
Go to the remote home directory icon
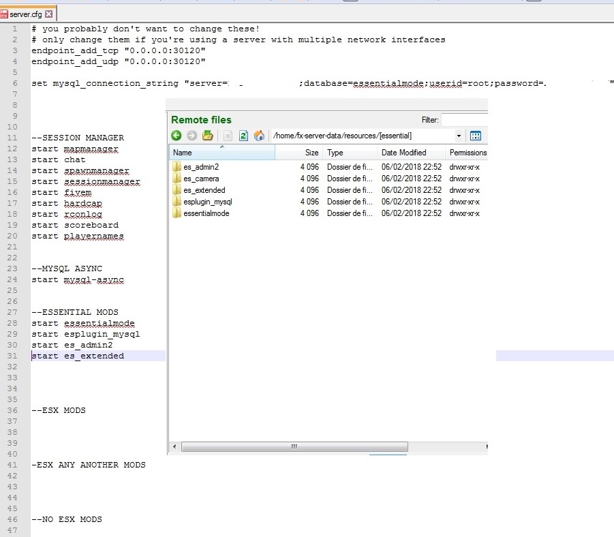tap(259, 136)
